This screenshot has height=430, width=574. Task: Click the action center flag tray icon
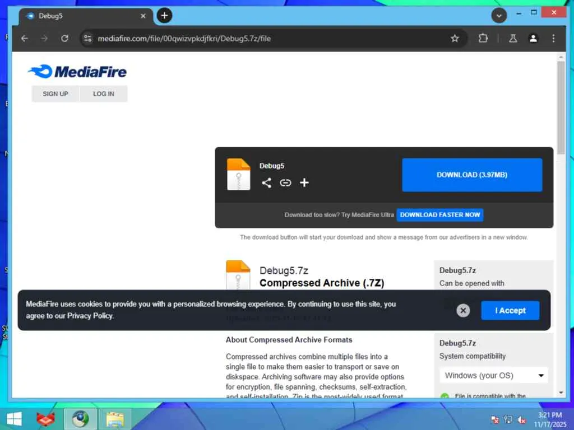tap(494, 419)
